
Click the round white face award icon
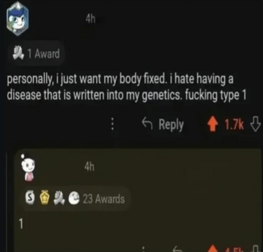(x=74, y=198)
